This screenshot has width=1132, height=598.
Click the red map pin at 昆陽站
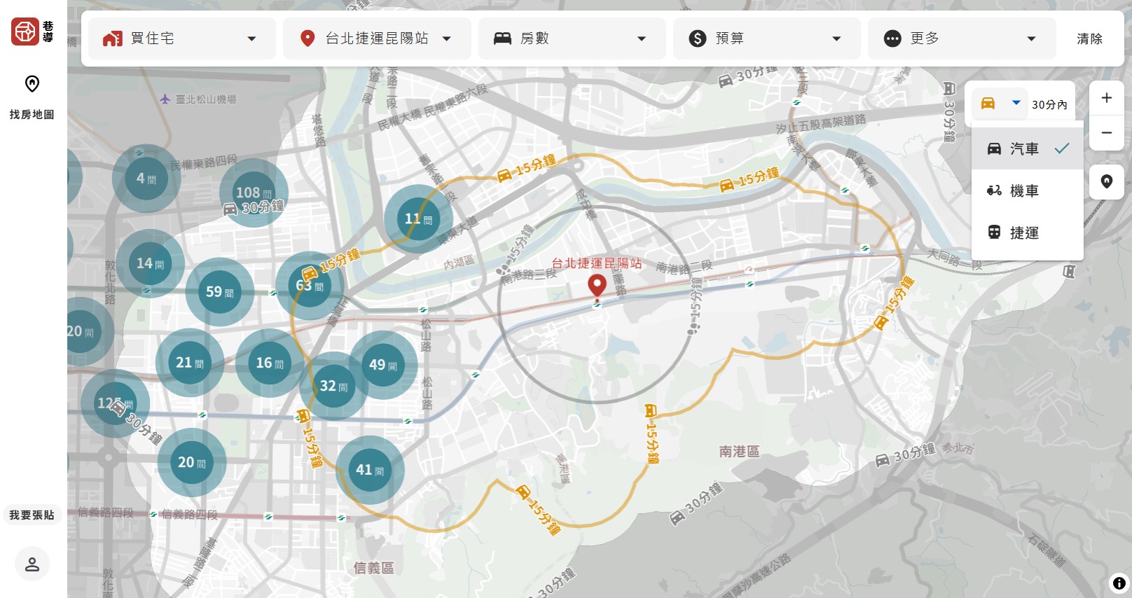click(597, 286)
